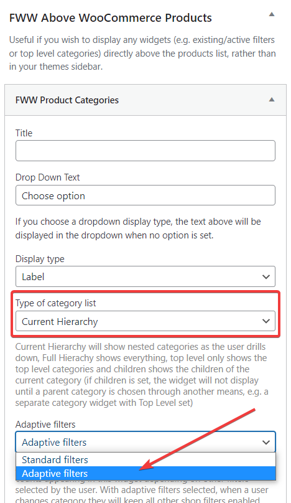
Task: Click chevron on Display type select
Action: pyautogui.click(x=266, y=276)
